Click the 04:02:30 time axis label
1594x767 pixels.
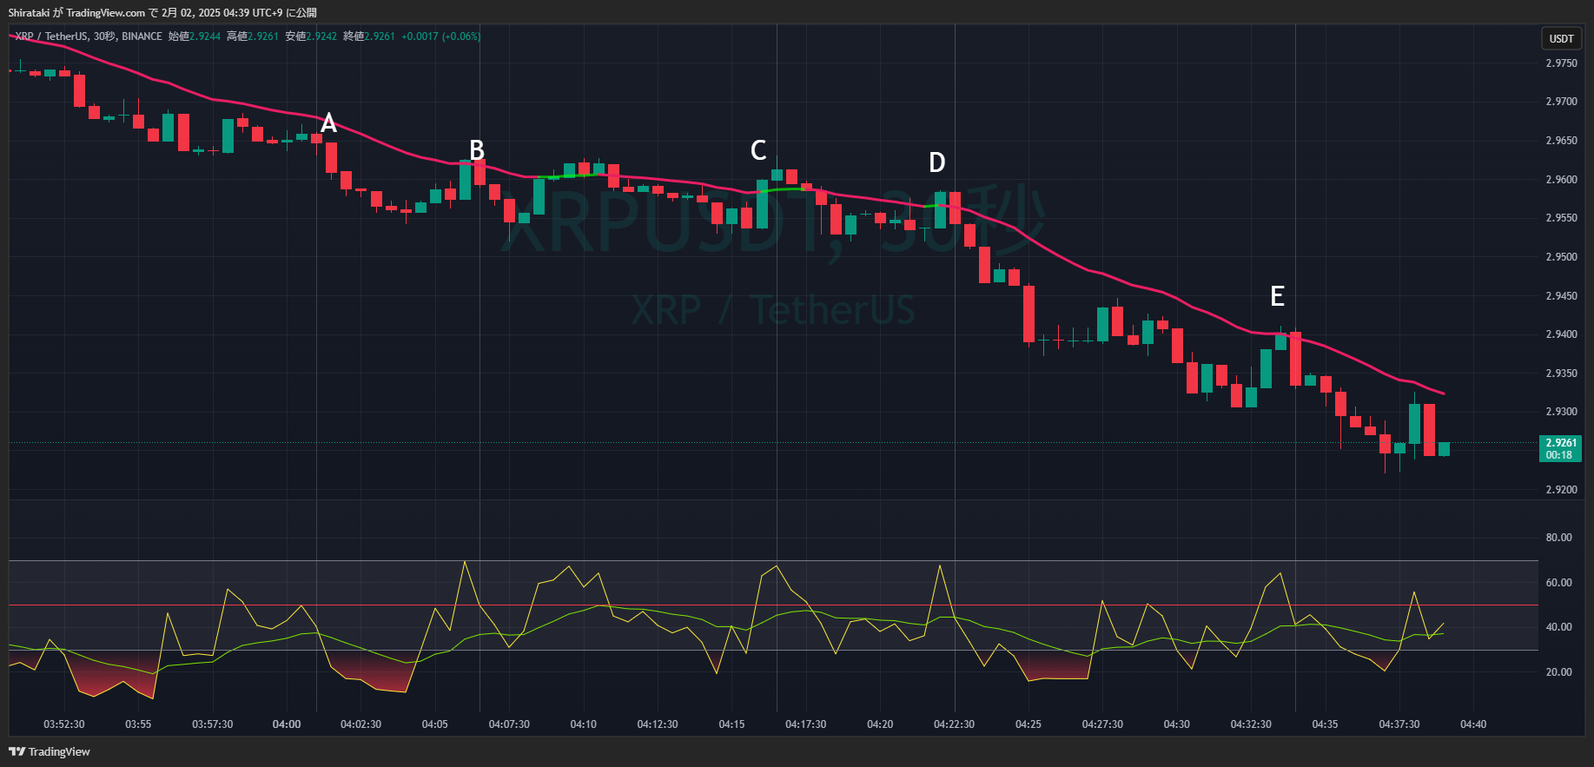[360, 724]
